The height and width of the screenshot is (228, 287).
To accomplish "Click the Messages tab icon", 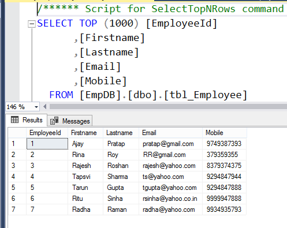I will click(x=54, y=121).
